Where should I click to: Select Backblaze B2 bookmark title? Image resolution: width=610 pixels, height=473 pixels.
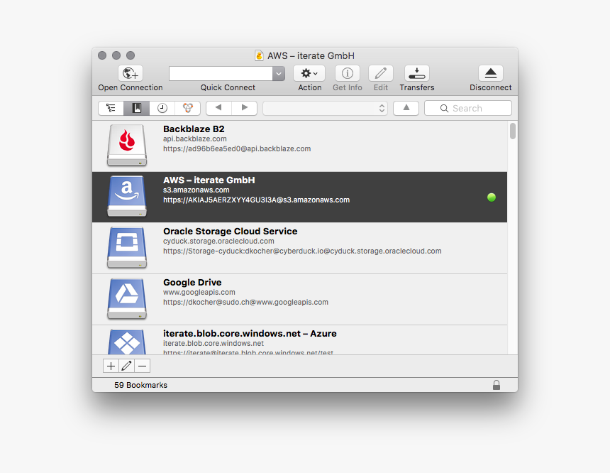194,129
